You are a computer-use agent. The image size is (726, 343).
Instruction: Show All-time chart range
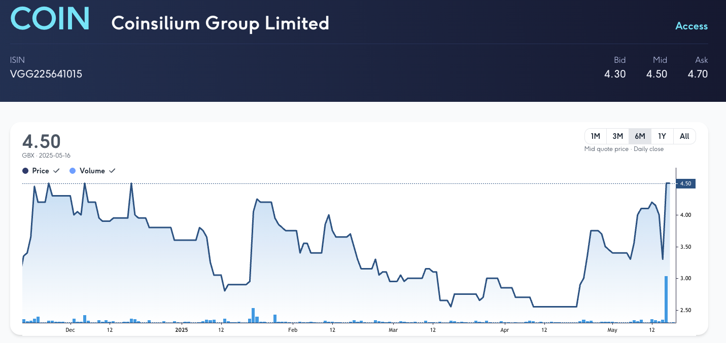click(x=684, y=136)
